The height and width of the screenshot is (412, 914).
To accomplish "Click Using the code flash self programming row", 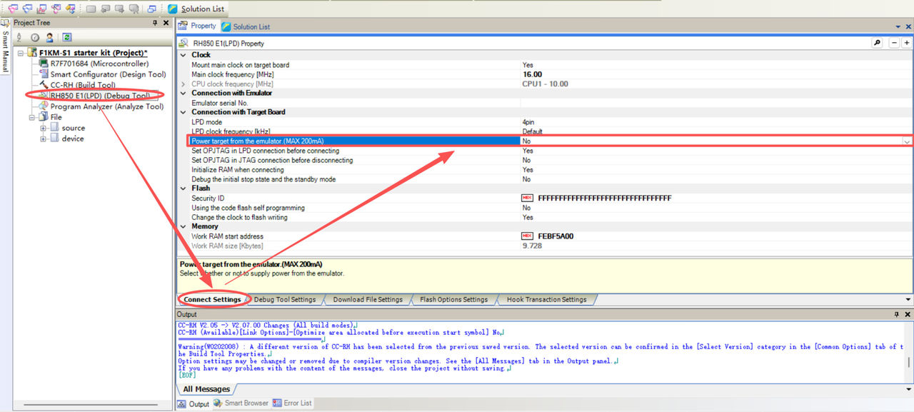I will [x=546, y=208].
